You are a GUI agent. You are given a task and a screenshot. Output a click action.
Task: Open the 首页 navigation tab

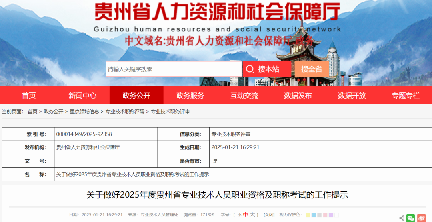coord(29,96)
